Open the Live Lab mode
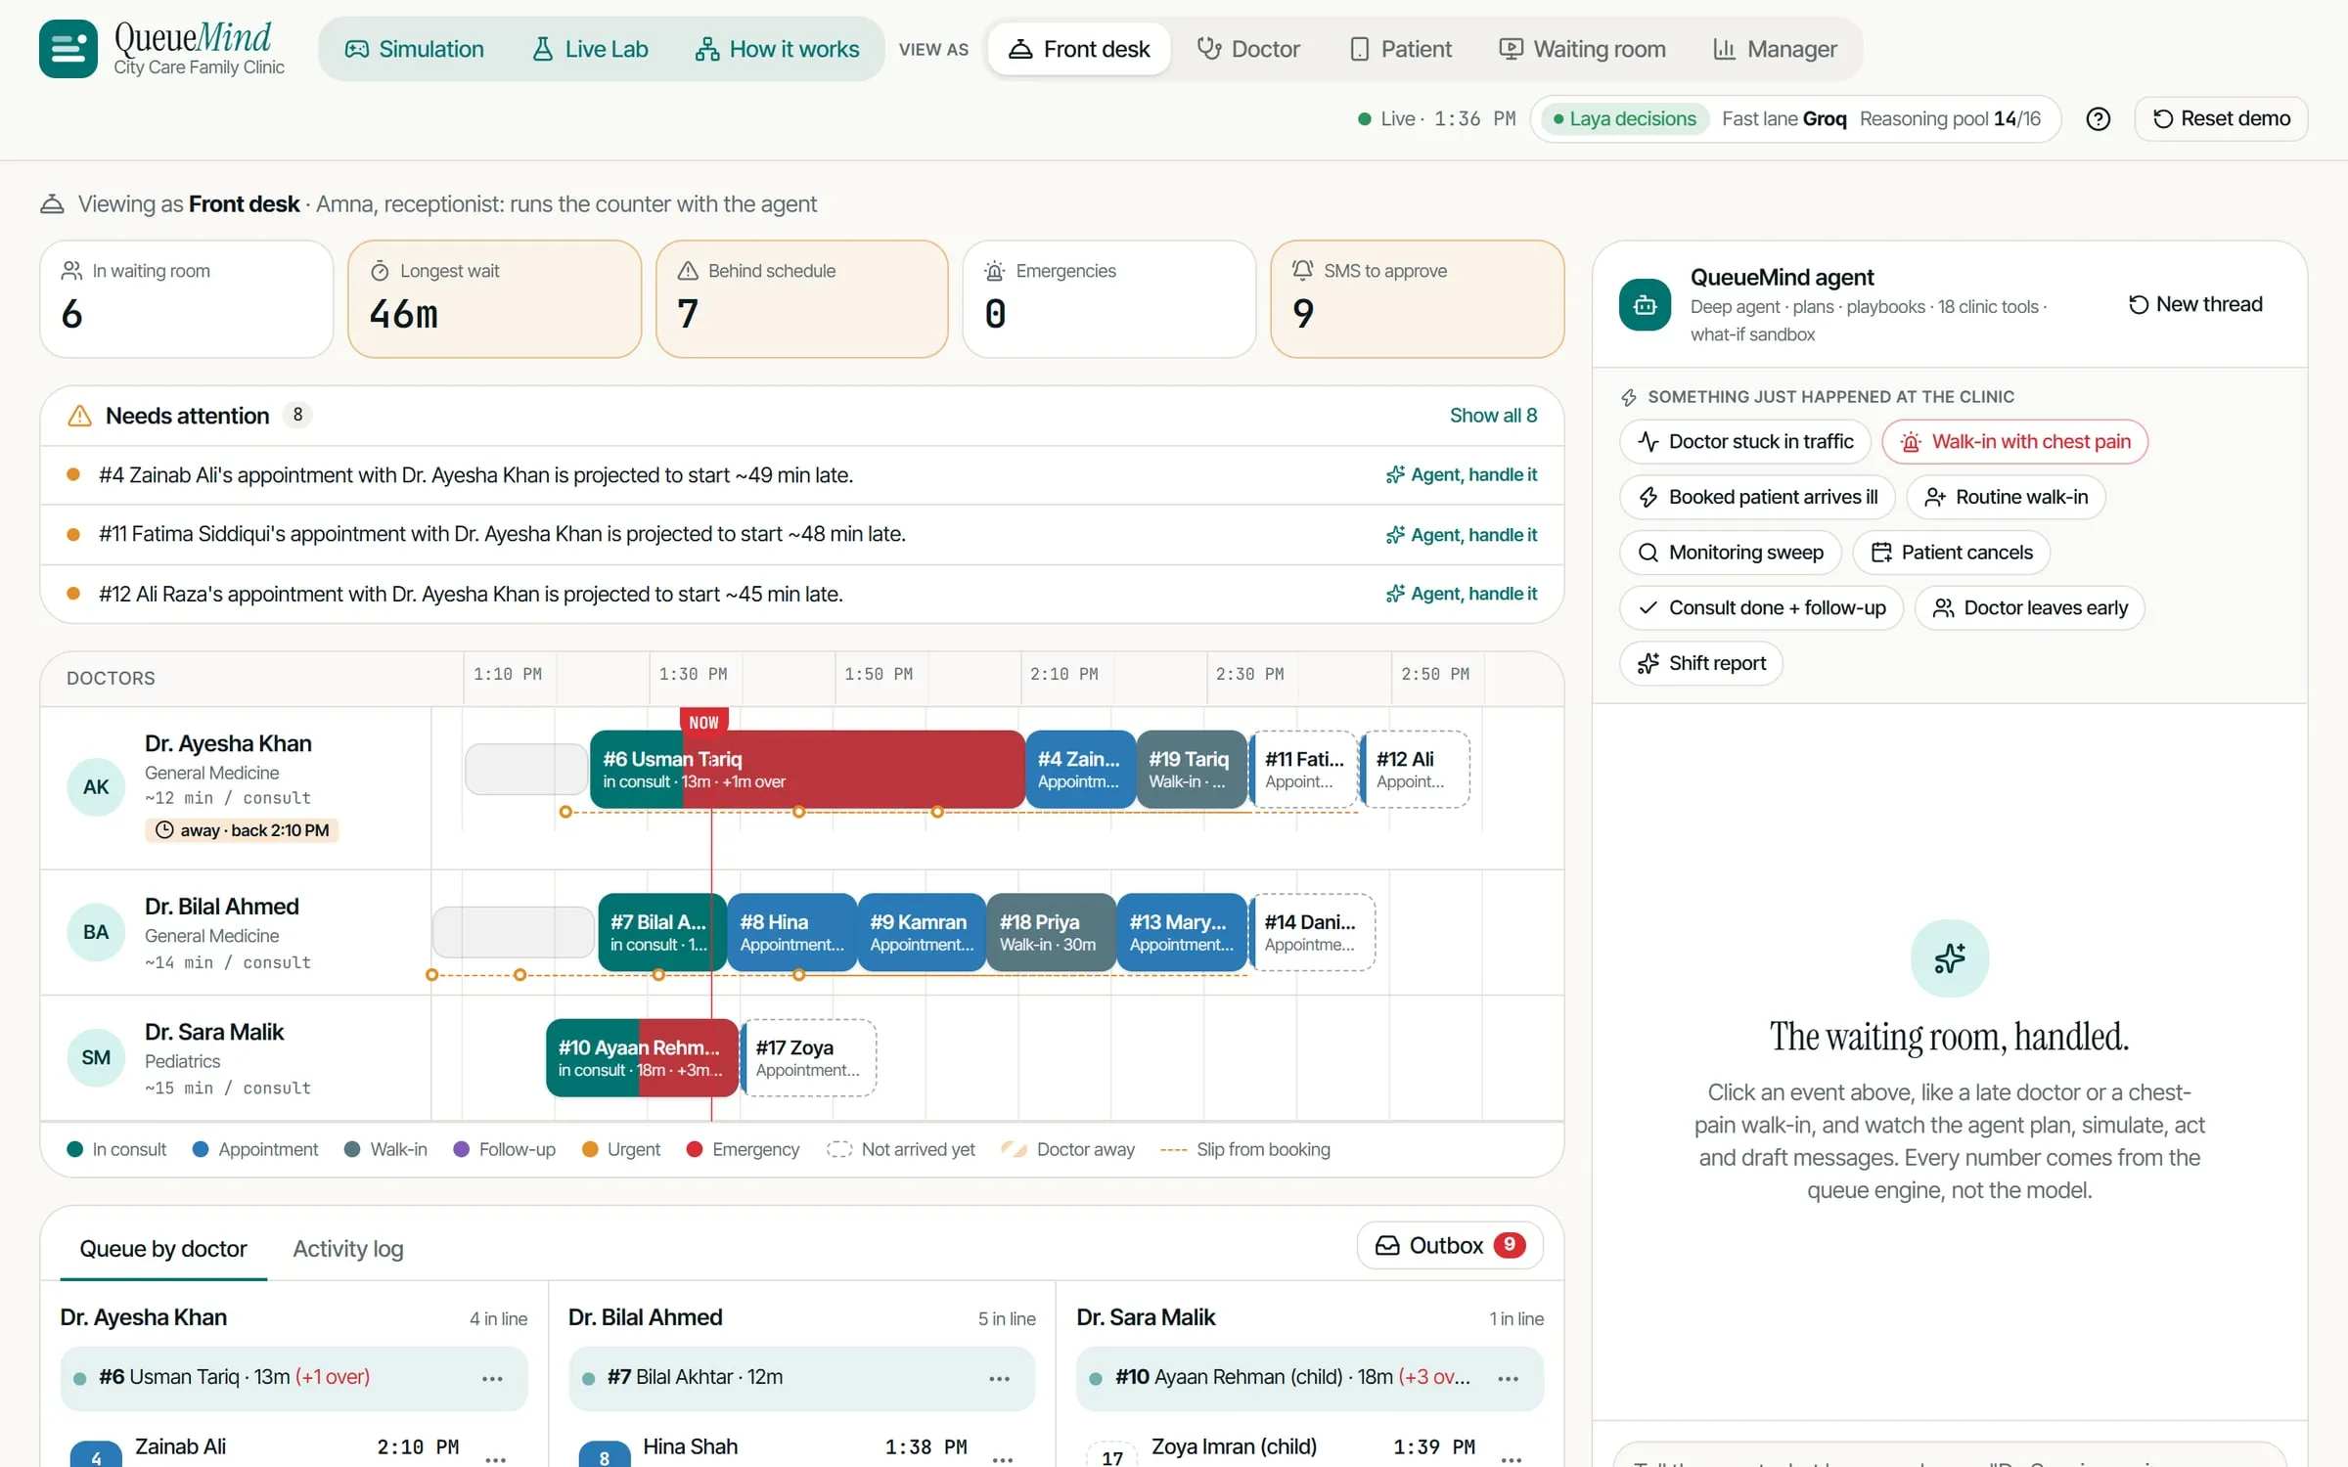This screenshot has width=2348, height=1467. [590, 49]
